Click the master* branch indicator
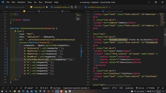 pyautogui.click(x=29, y=88)
